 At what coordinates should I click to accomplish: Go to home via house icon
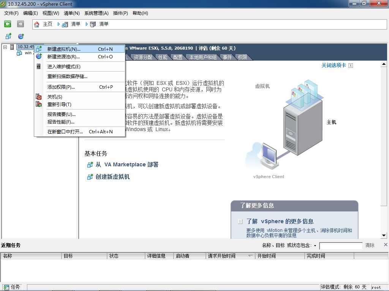click(37, 24)
